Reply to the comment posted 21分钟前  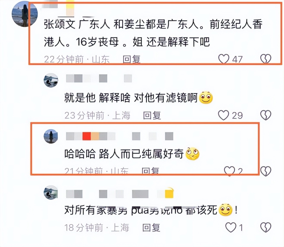150,171
